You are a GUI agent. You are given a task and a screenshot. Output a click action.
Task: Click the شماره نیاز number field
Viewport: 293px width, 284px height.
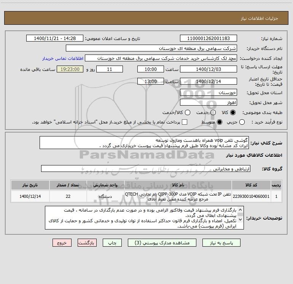209,38
